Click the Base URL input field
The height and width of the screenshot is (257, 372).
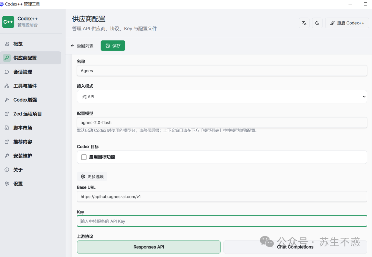click(222, 197)
